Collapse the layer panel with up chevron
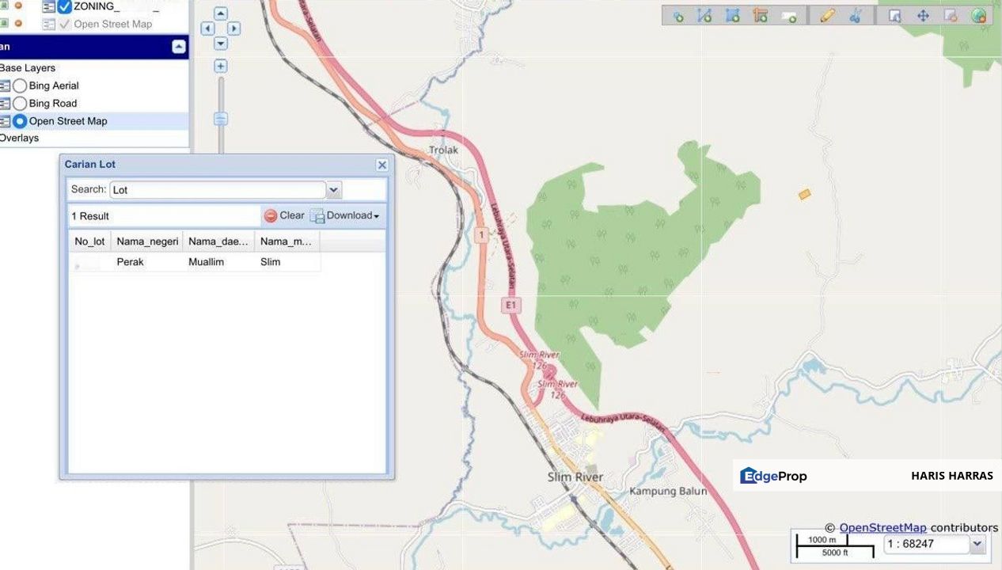Screen dimensions: 1002x570 pos(179,47)
